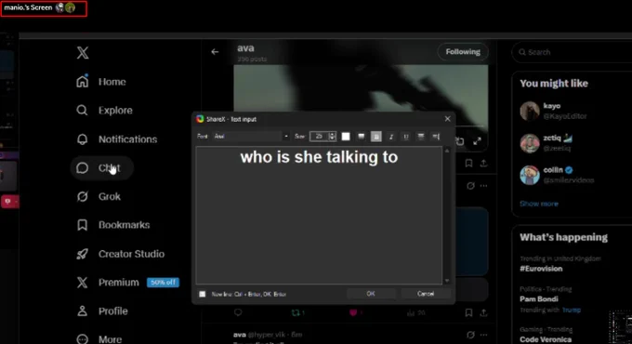Open the Pam Bondi trending topic
Viewport: 632px width, 344px height.
(x=539, y=298)
